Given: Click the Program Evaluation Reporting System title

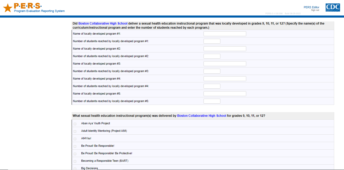Looking at the screenshot, I should 39,11.
